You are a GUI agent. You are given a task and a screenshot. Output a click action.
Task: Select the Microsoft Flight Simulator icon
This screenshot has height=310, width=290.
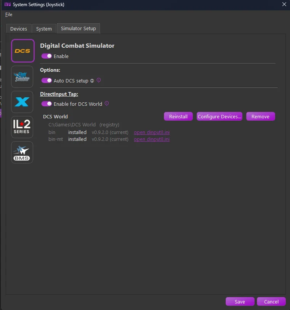(22, 77)
